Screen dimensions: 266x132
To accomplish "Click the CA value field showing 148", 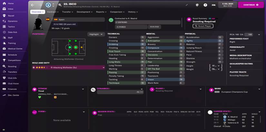I will tap(249, 35).
